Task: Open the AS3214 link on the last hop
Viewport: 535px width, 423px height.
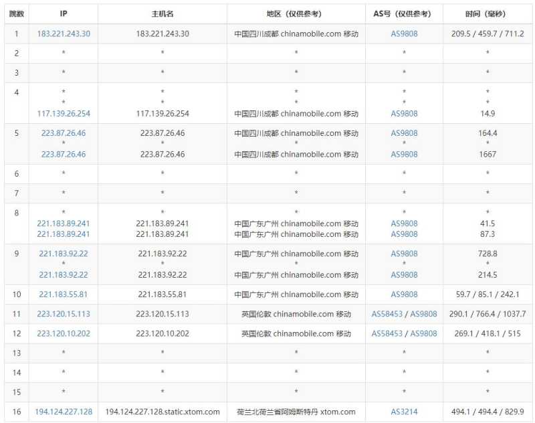Action: click(x=405, y=412)
